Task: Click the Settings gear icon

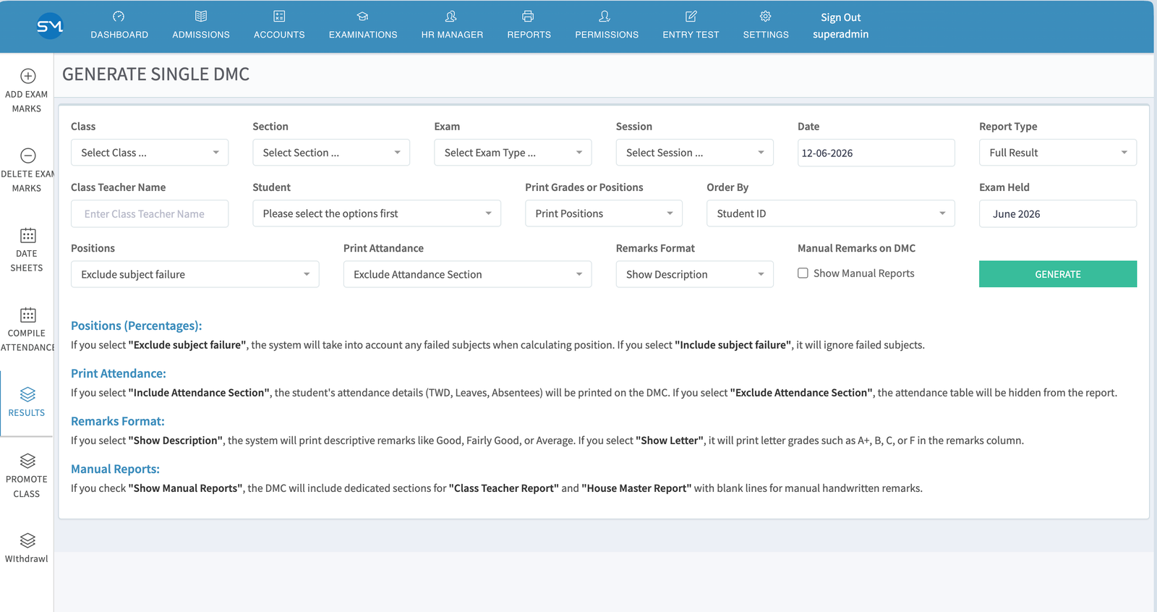Action: click(x=766, y=16)
